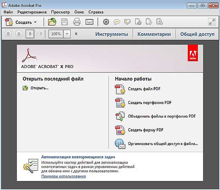Click the Создать файл PDF icon
220x190 pixels.
click(x=120, y=89)
